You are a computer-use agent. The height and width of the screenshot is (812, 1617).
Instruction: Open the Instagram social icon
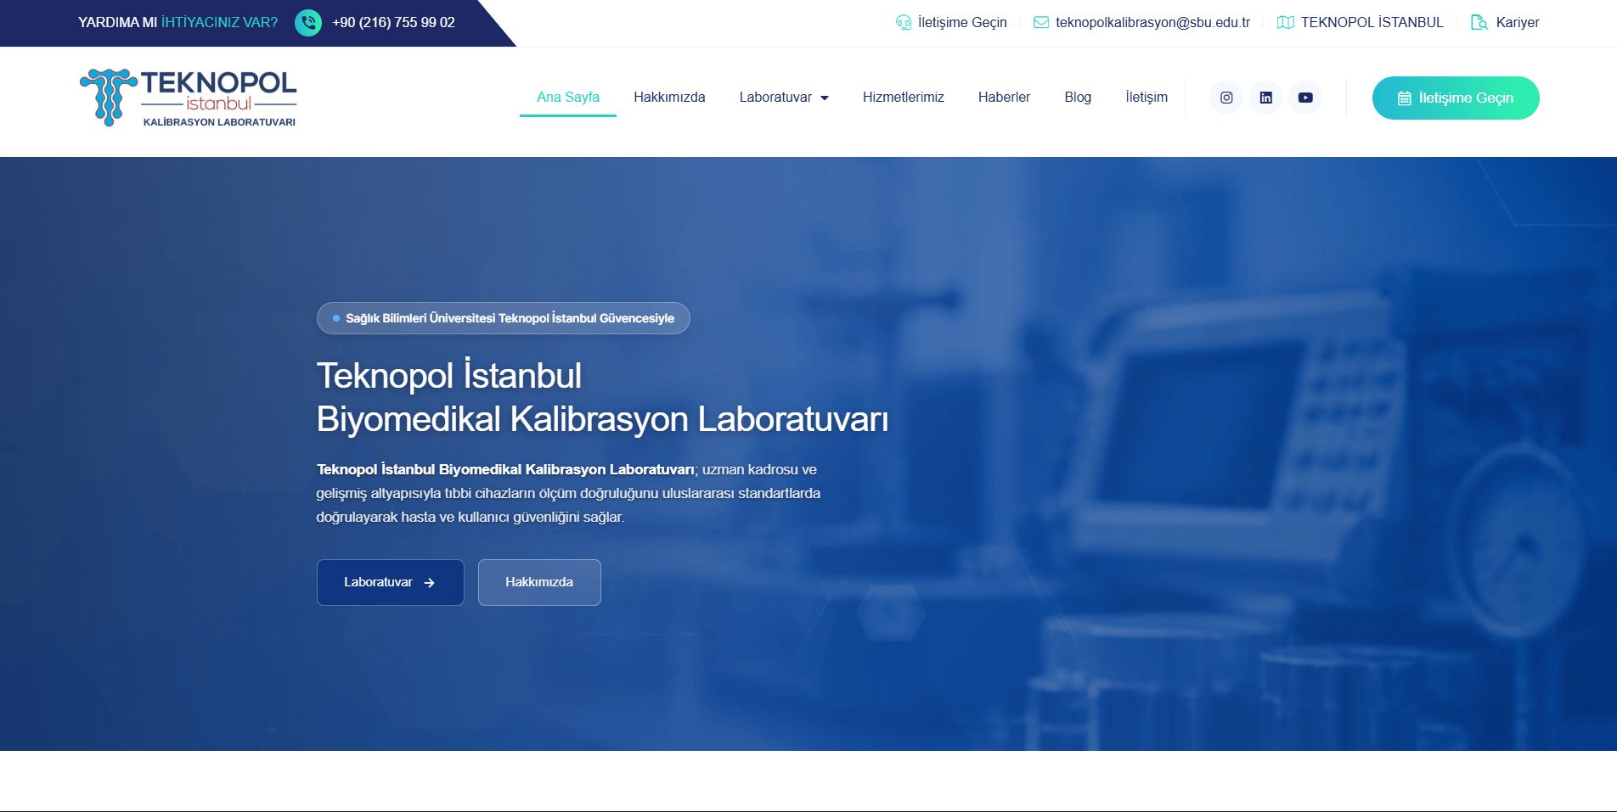pos(1226,98)
